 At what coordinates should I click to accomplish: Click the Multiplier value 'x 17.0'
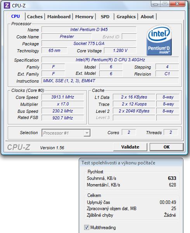point(62,104)
